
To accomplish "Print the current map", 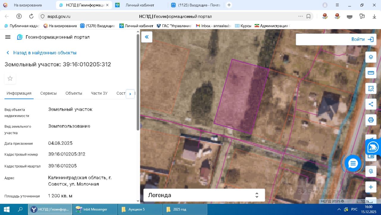I will point(371,120).
